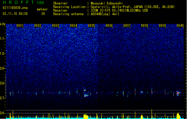The height and width of the screenshot is (119, 187).
Task: Click the HROFFT 1.0.0 title text
Action: [x=23, y=2]
